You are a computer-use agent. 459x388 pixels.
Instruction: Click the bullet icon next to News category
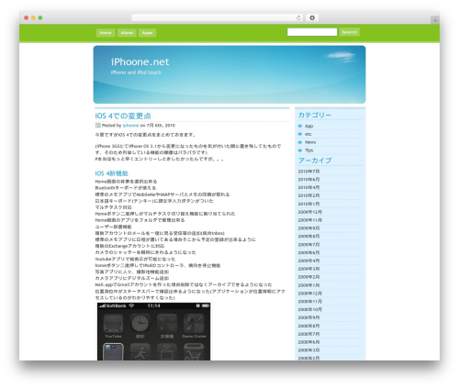[x=300, y=142]
